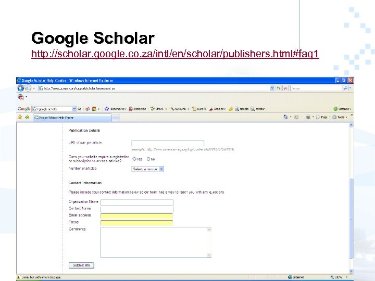Click the IE search box field

[x=316, y=88]
